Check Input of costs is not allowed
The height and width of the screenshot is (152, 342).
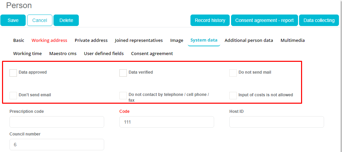tap(233, 95)
